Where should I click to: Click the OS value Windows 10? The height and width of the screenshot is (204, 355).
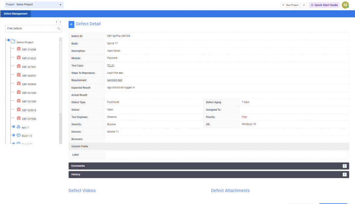click(x=249, y=124)
